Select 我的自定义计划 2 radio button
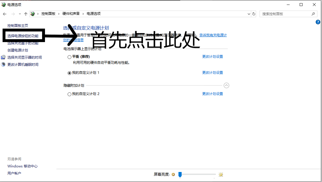 pyautogui.click(x=69, y=94)
